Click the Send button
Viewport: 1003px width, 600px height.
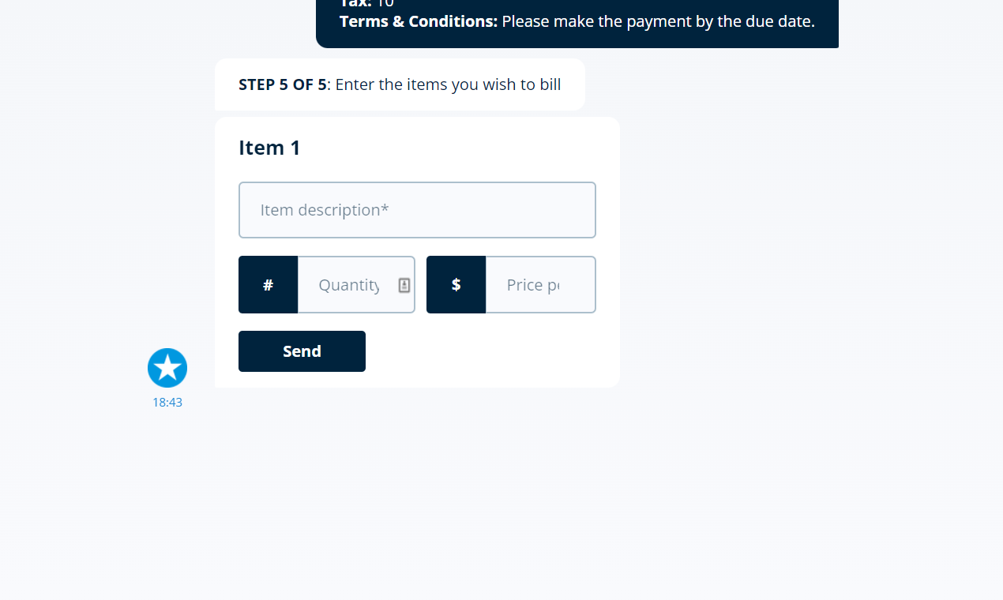pos(302,351)
